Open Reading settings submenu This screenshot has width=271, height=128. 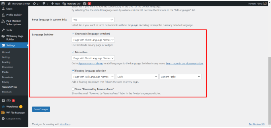[x=6, y=62]
